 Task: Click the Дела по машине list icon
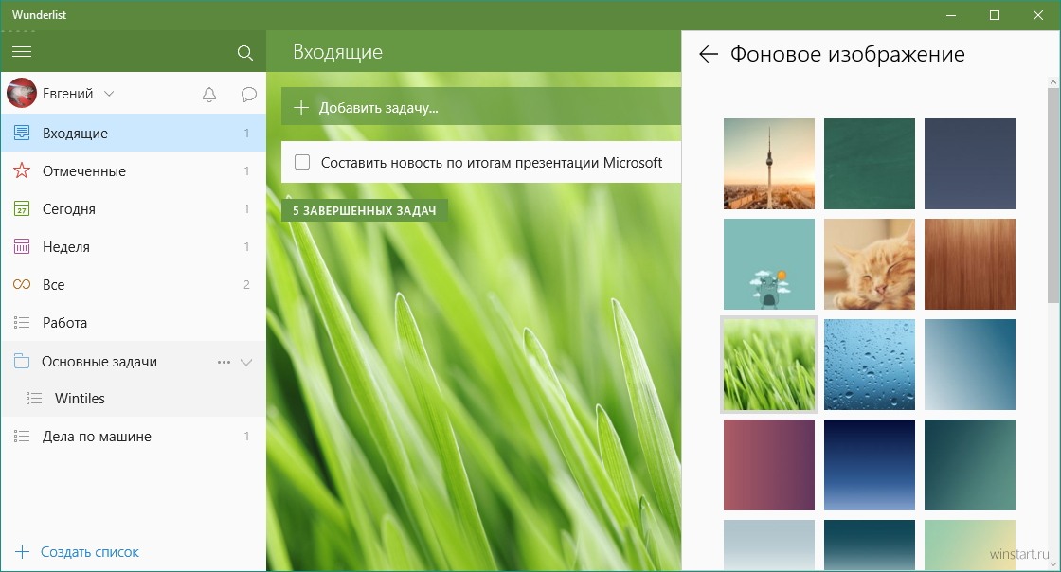coord(22,436)
